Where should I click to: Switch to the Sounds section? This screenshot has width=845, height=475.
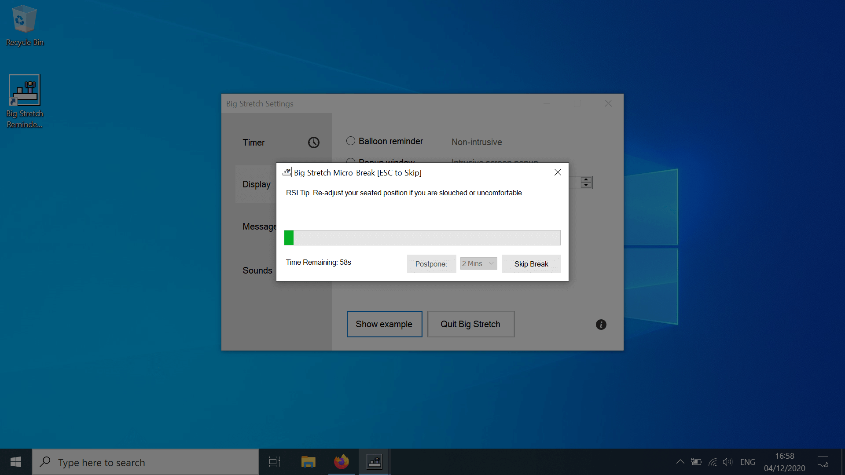coord(257,270)
